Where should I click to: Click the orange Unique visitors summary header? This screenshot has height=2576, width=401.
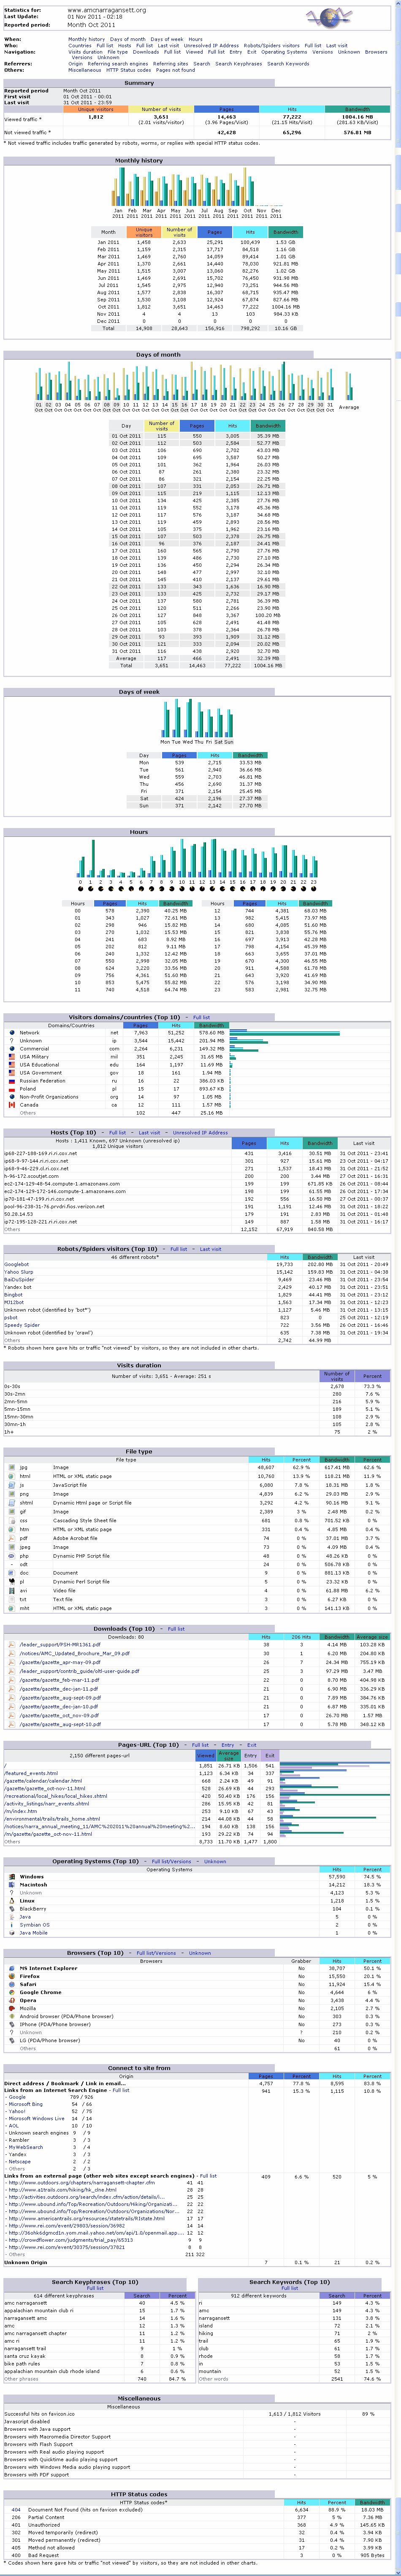[96, 109]
